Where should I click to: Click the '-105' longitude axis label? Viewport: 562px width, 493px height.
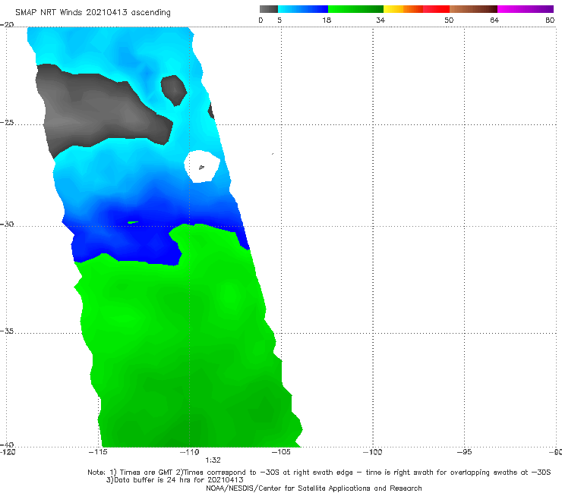coord(281,452)
